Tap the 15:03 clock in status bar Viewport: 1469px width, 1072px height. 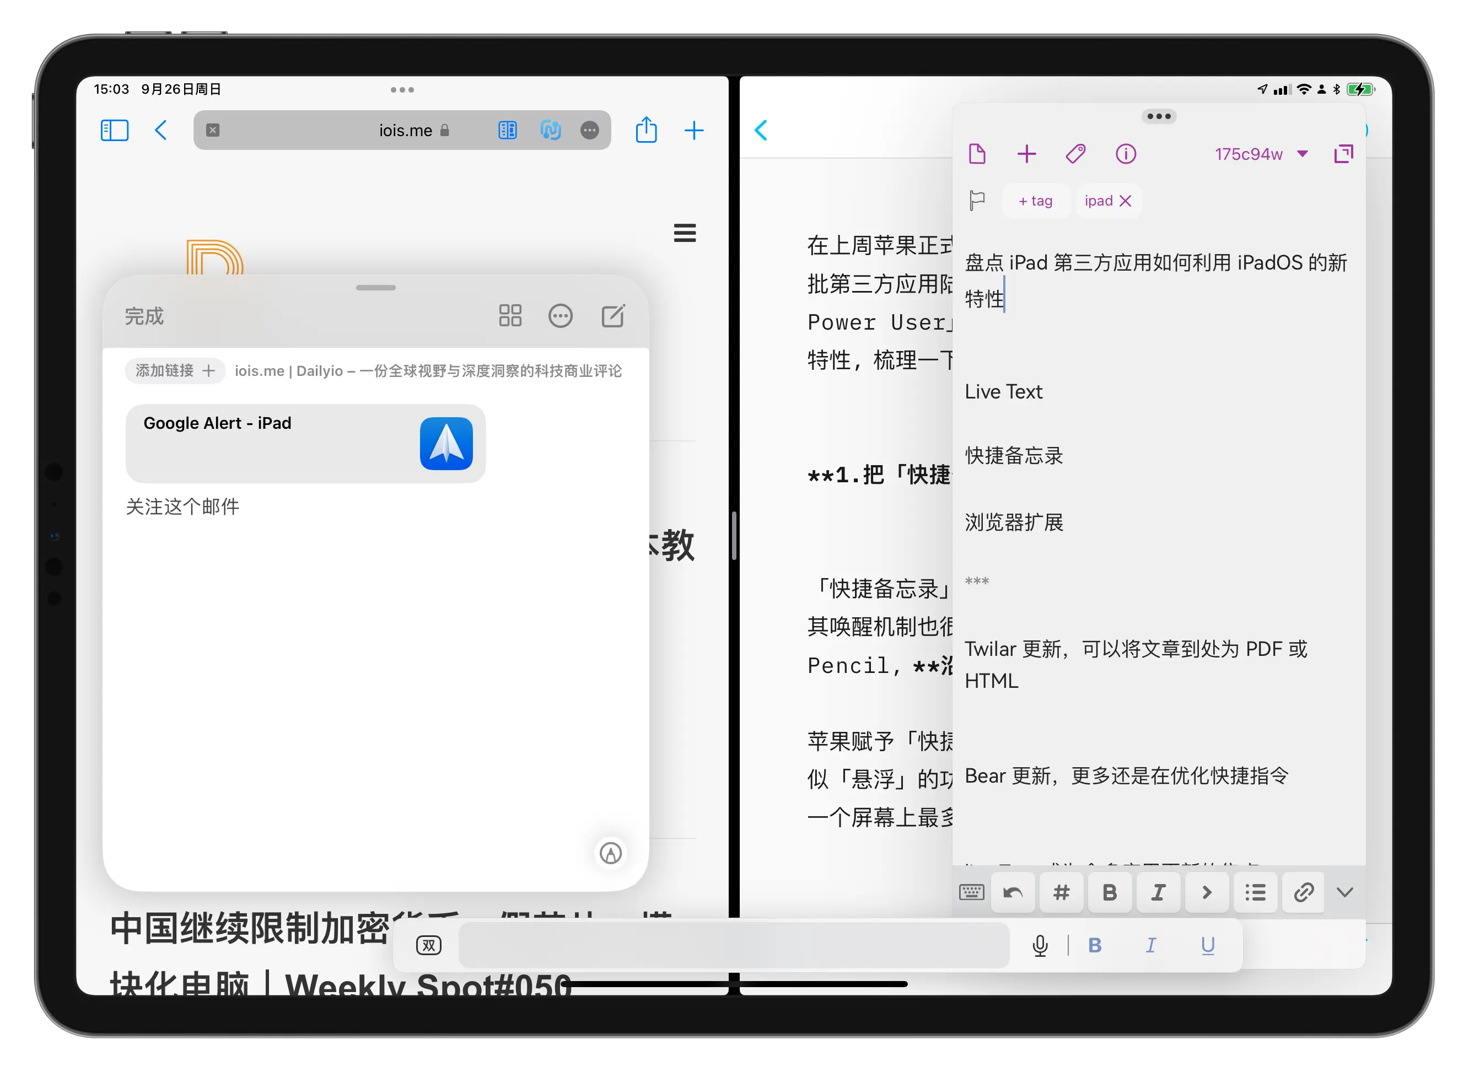(111, 89)
